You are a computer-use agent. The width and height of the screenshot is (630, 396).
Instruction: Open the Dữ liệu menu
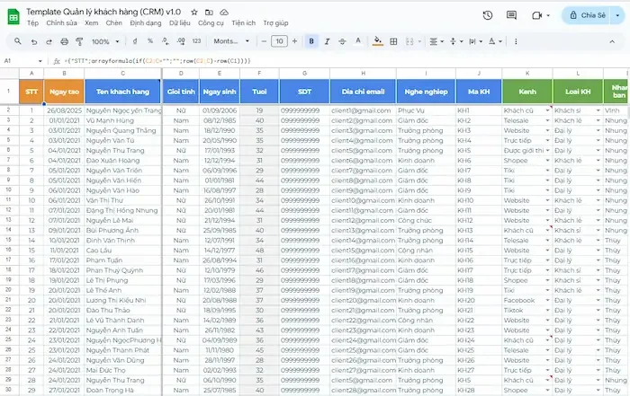tap(180, 22)
